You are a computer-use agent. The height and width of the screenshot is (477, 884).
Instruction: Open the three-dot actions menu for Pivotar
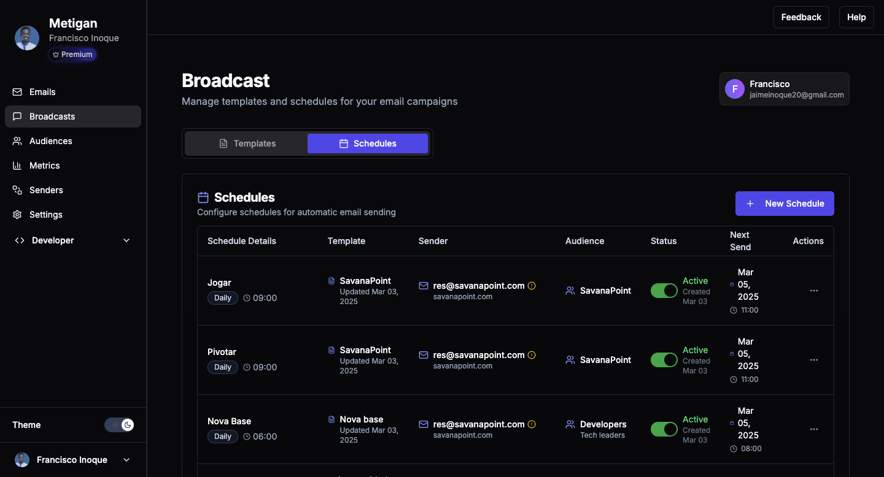click(x=814, y=360)
